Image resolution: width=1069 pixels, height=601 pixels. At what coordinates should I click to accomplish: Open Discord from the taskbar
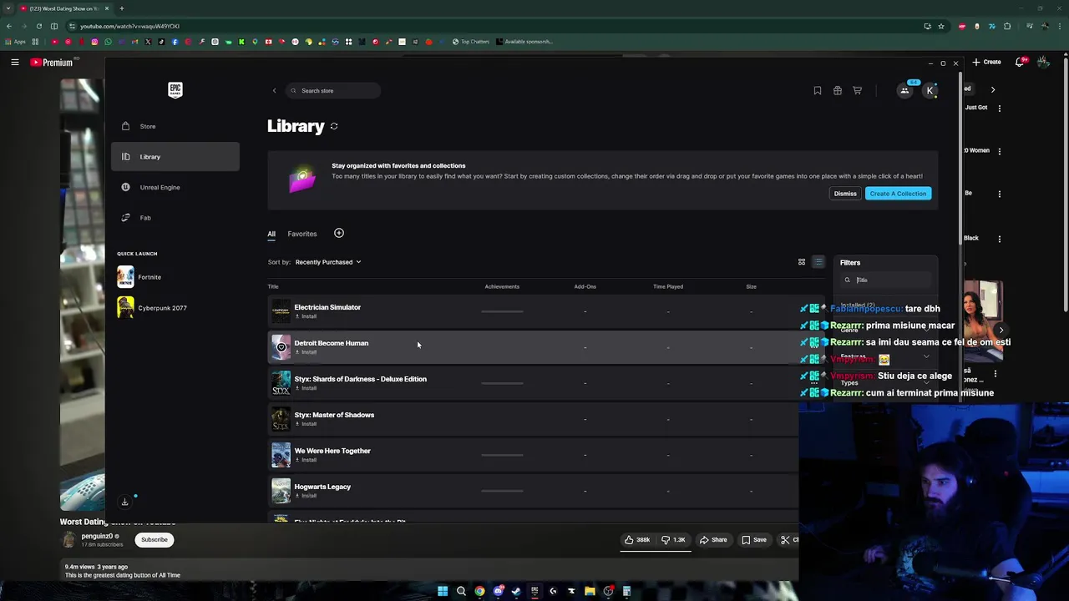[499, 592]
